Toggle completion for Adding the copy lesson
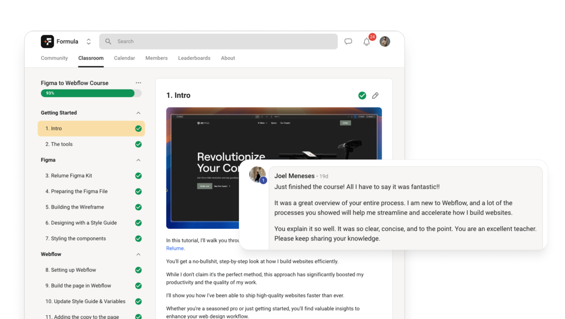 [x=138, y=317]
